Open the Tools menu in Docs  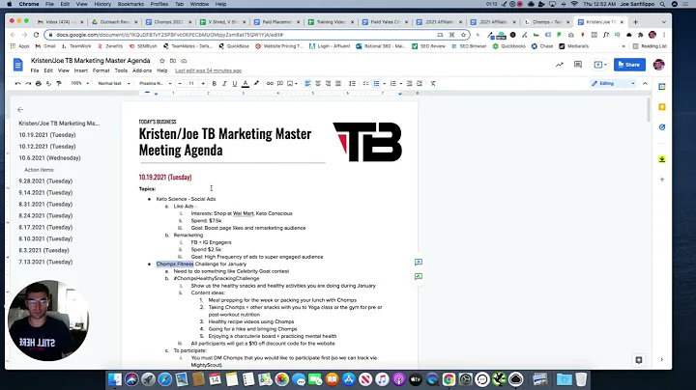[x=121, y=70]
